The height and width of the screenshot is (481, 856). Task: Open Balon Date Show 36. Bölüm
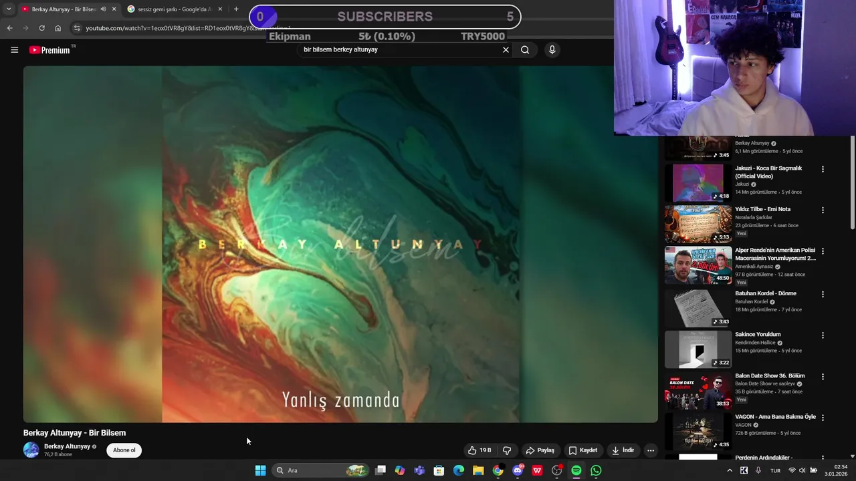(x=770, y=376)
